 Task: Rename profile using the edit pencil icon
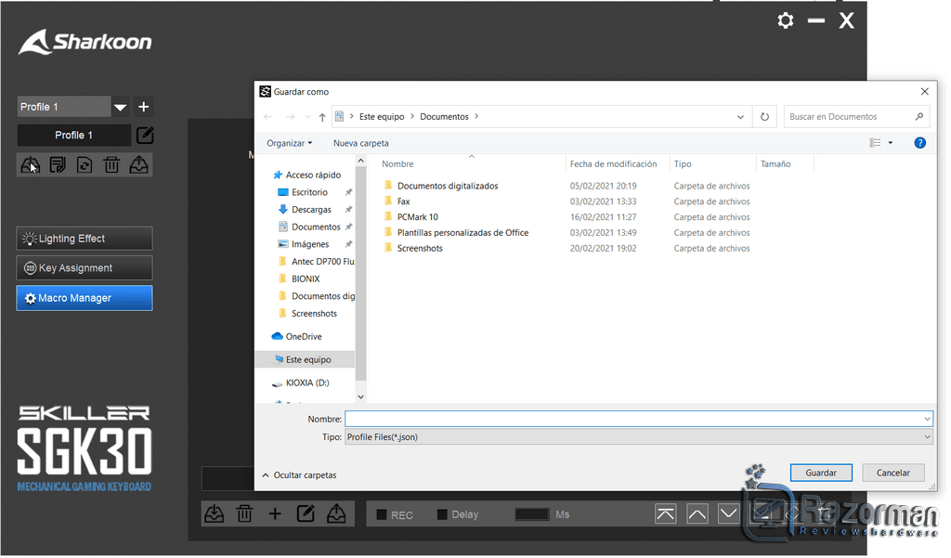tap(145, 136)
